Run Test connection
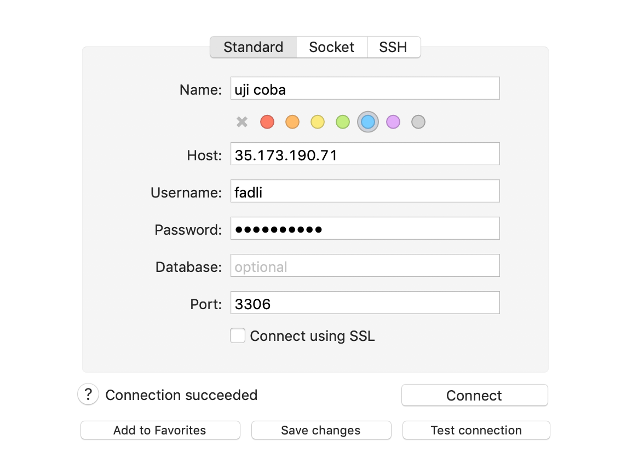Image resolution: width=621 pixels, height=464 pixels. coord(476,430)
